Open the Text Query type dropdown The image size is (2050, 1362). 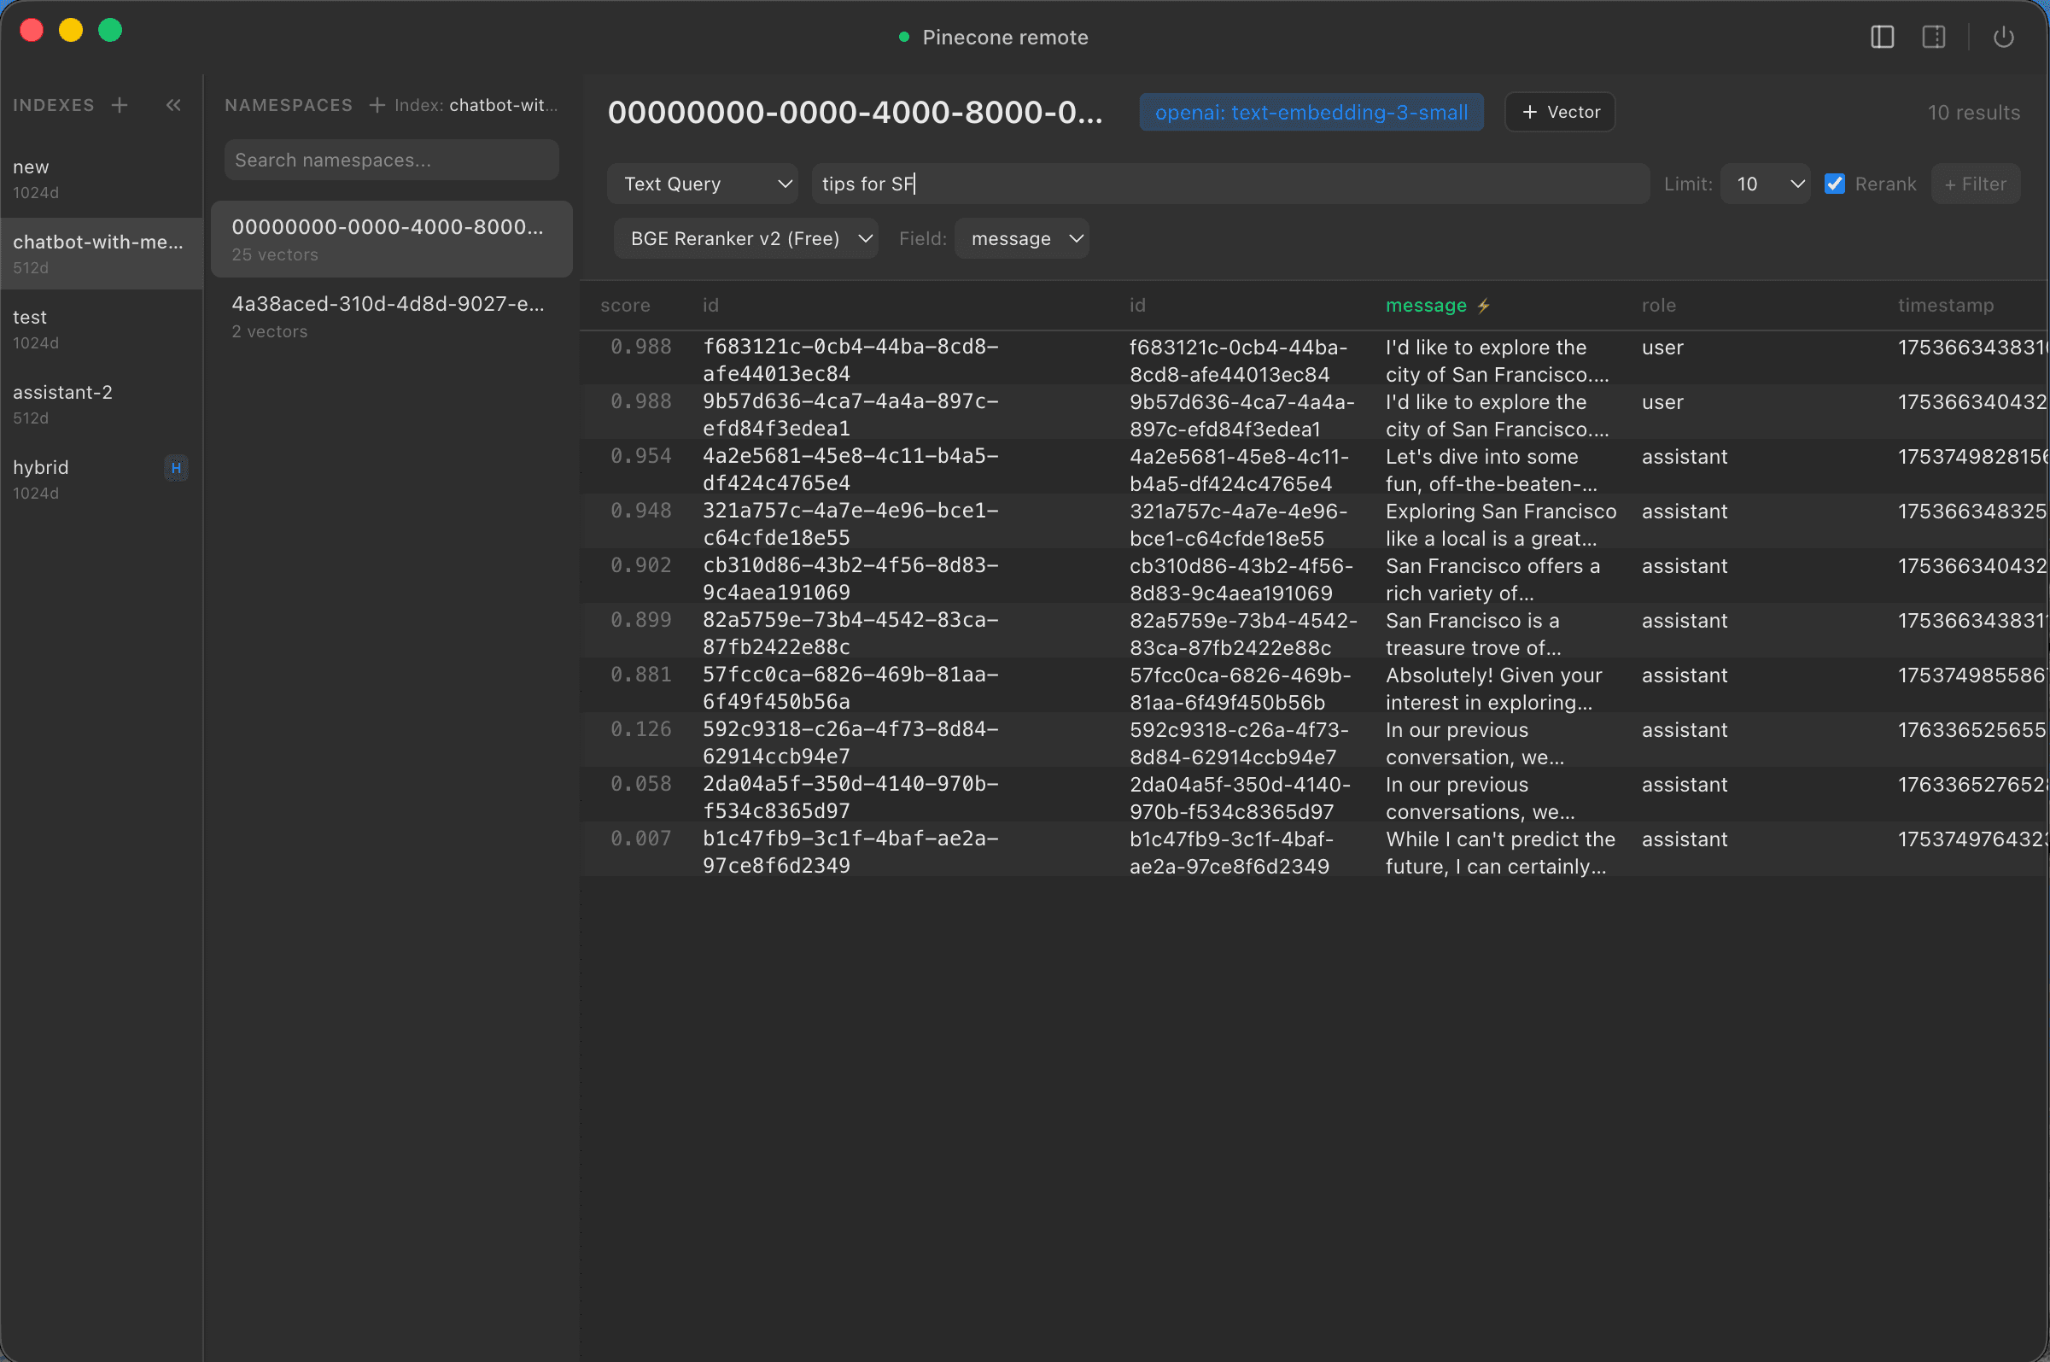click(702, 184)
